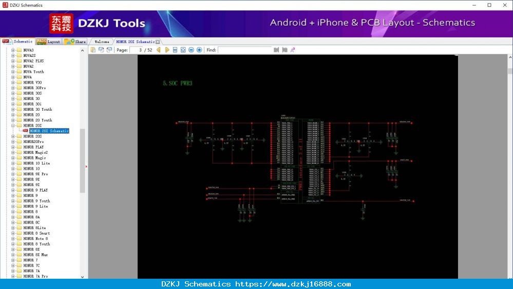513x289 pixels.
Task: Click the document viewer scrollbar thumb
Action: tap(510, 71)
